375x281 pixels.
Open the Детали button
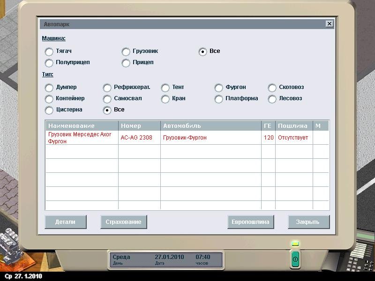point(65,222)
